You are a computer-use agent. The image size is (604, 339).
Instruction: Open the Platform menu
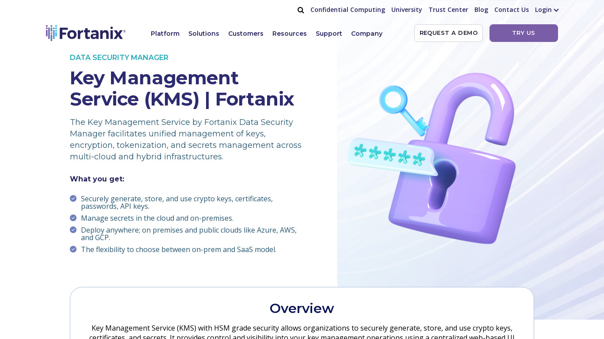(x=165, y=34)
